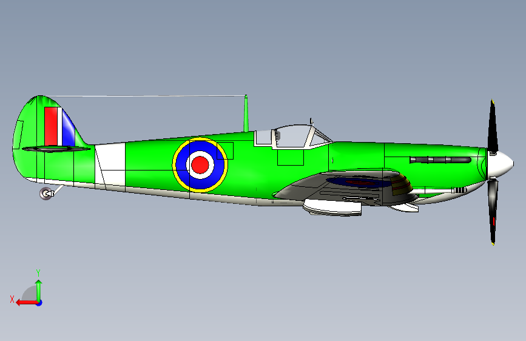Click the red X axis arrow of triad
This screenshot has height=341, width=526.
point(27,303)
